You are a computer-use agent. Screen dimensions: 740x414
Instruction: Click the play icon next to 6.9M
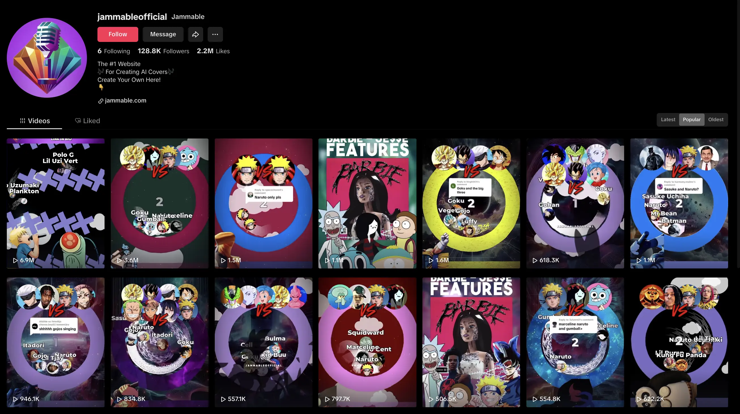click(x=15, y=261)
